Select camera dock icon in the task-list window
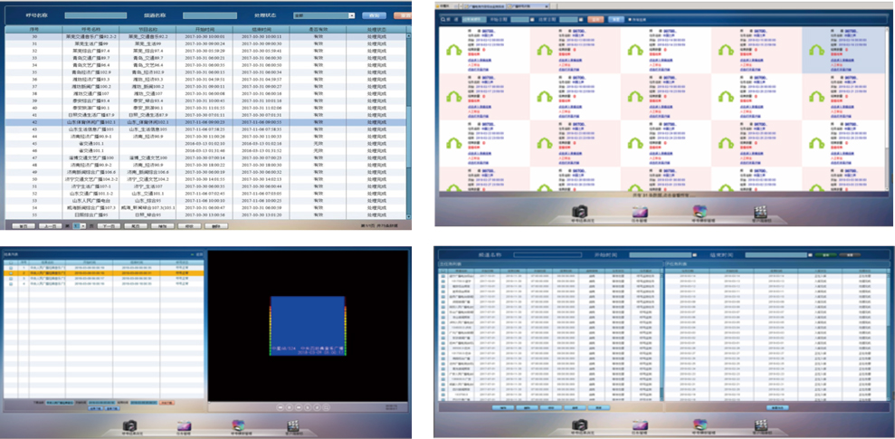The image size is (895, 439). point(580,425)
